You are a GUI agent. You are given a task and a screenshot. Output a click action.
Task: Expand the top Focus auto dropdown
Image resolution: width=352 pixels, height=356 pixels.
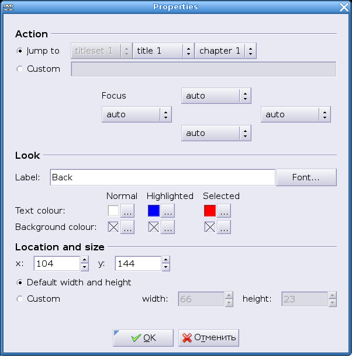click(216, 96)
